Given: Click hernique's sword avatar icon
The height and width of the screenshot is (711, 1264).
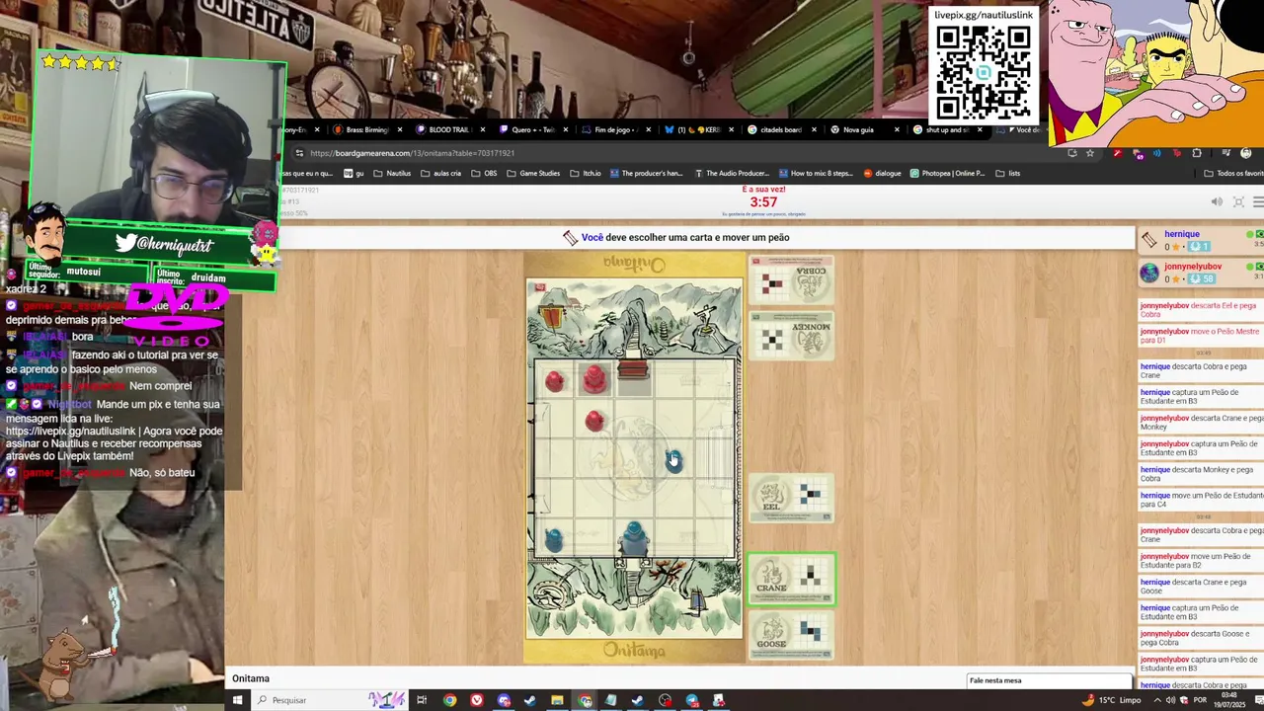Looking at the screenshot, I should 1148,240.
